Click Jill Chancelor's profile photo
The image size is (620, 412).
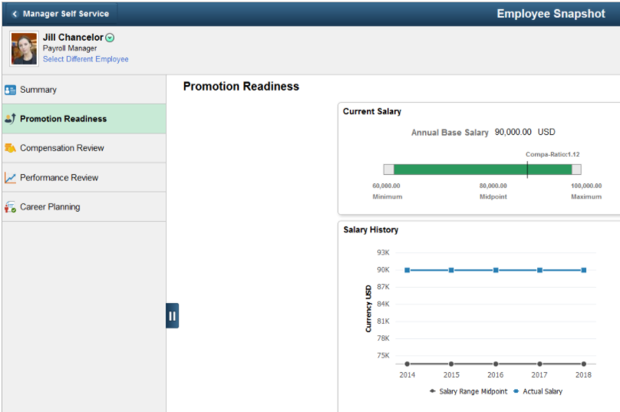tap(24, 48)
